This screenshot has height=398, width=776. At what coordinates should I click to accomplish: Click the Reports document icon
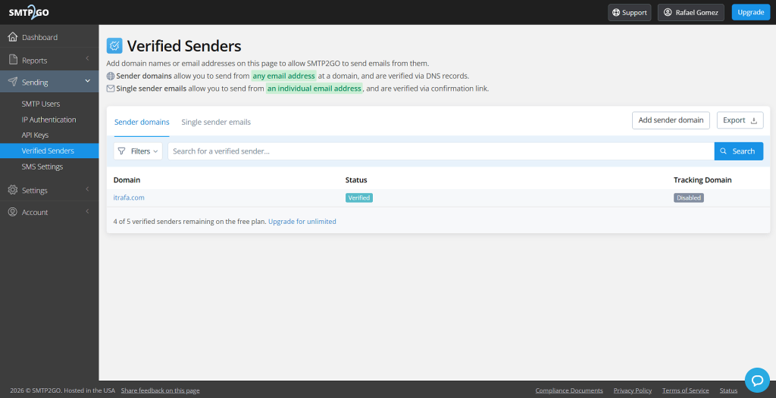coord(13,61)
